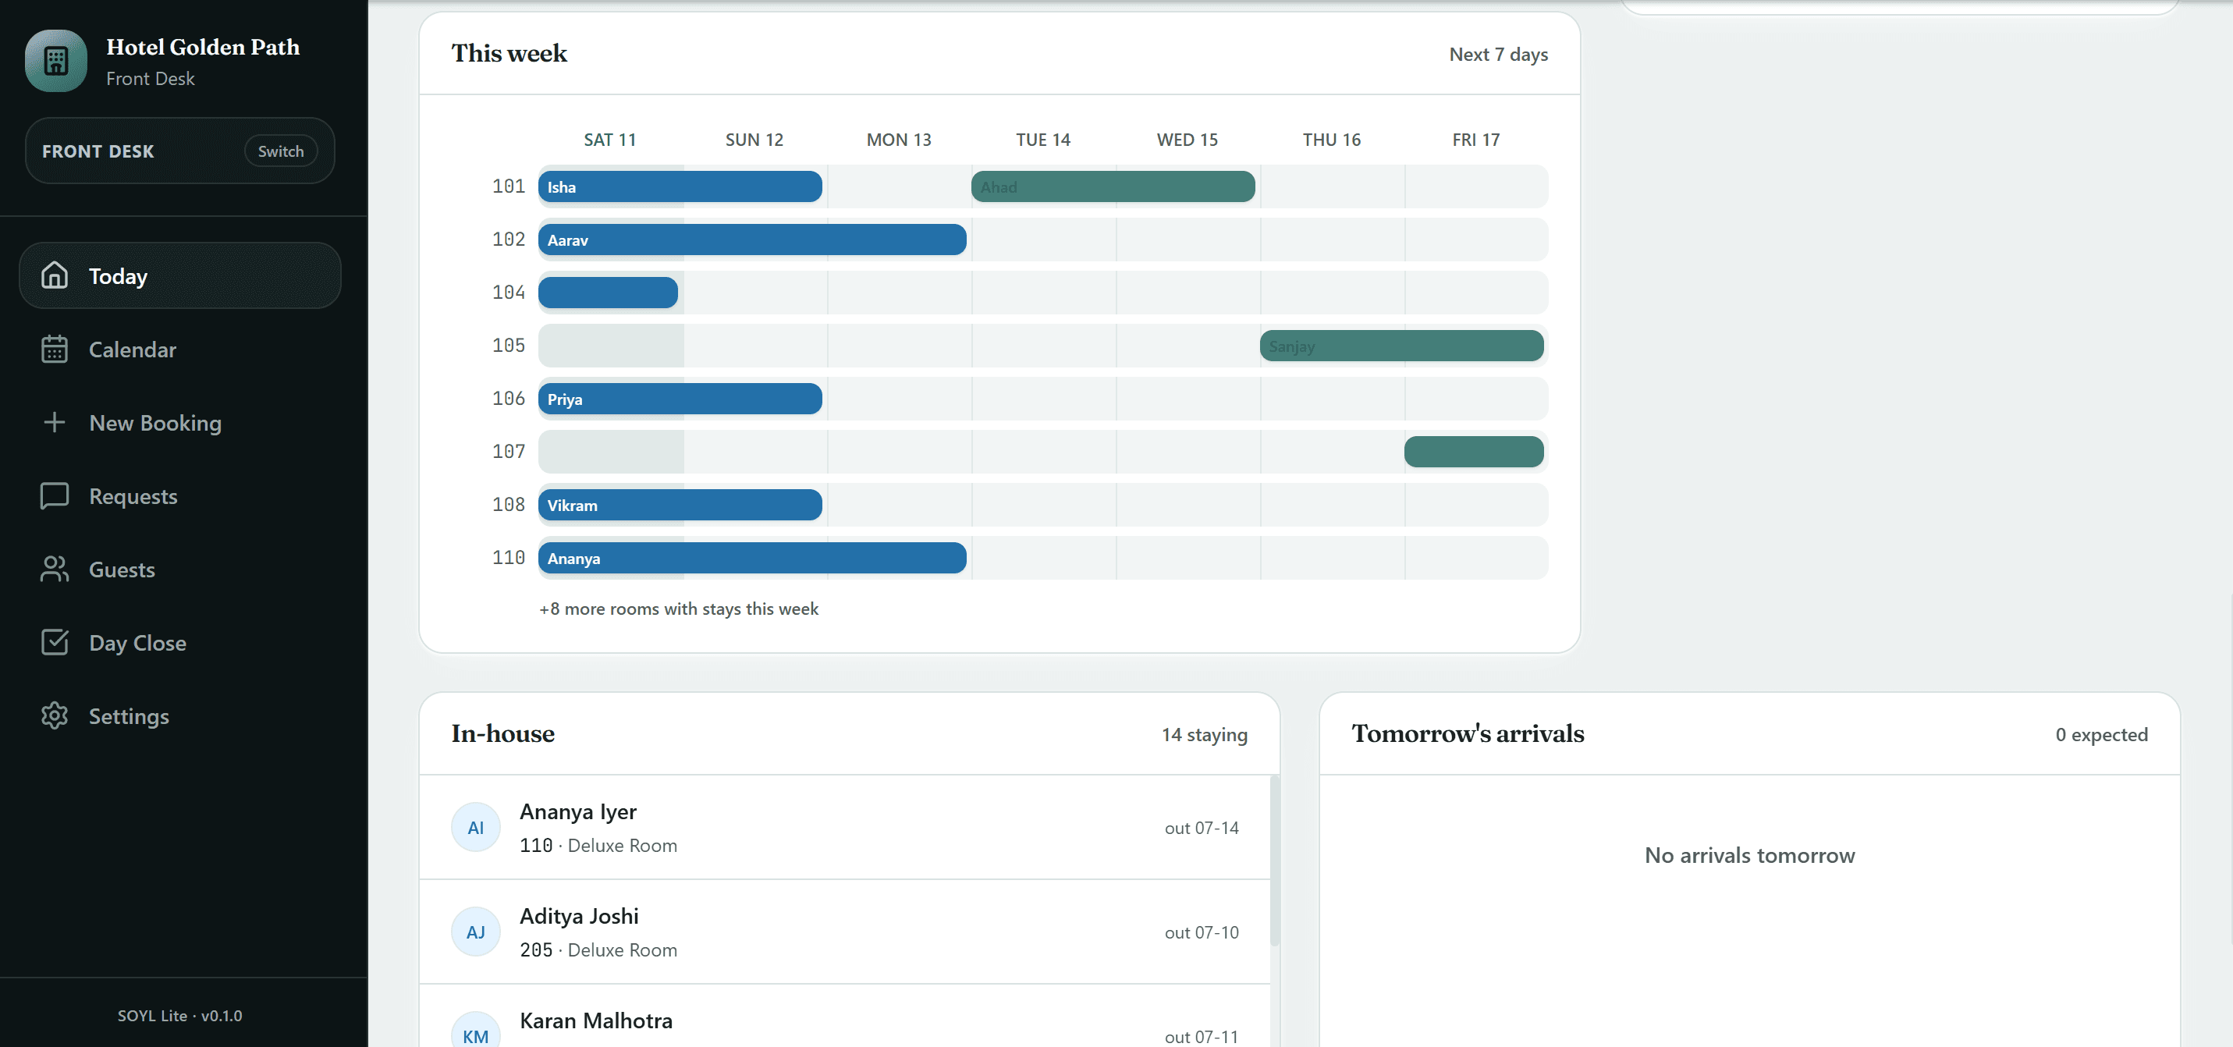
Task: Click room number 110 label
Action: pyautogui.click(x=509, y=557)
